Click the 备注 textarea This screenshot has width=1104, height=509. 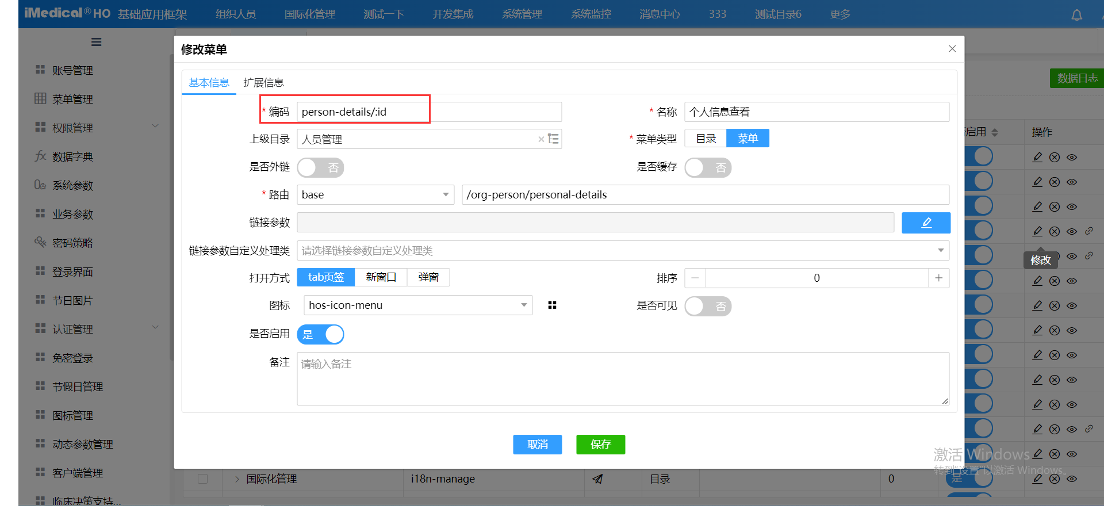tap(623, 378)
